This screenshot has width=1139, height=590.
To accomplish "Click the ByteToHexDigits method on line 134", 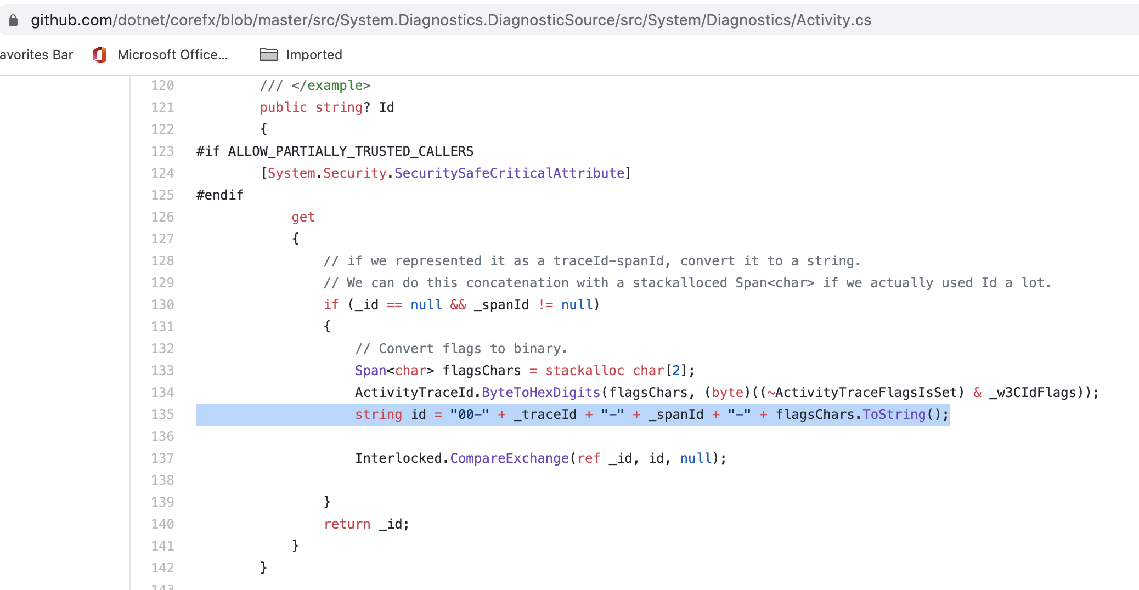I will point(540,392).
